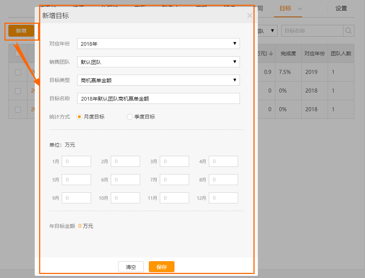Select the 季度目标 radio button
The height and width of the screenshot is (278, 365).
(x=130, y=117)
